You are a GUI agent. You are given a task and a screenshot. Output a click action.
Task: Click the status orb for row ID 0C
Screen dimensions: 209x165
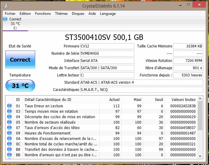tap(9, 144)
